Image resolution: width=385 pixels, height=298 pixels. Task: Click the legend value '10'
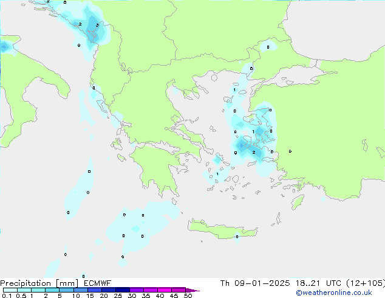coord(76,296)
